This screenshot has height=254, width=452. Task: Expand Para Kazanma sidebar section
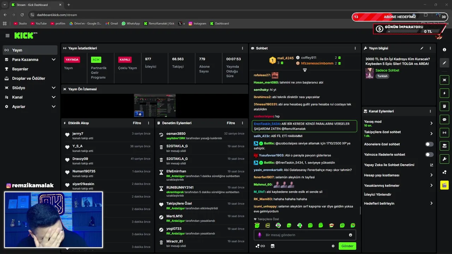point(53,60)
